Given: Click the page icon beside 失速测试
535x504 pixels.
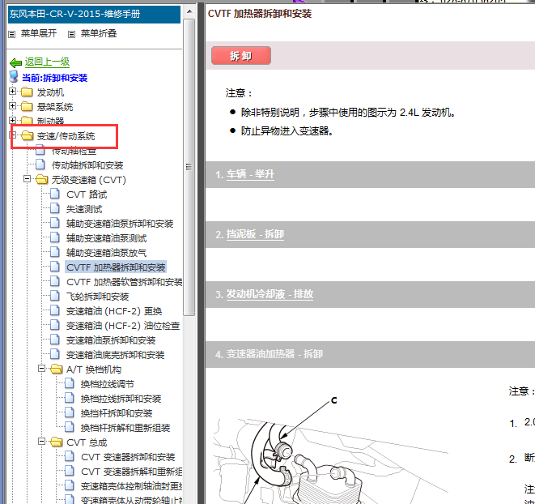Looking at the screenshot, I should 55,208.
